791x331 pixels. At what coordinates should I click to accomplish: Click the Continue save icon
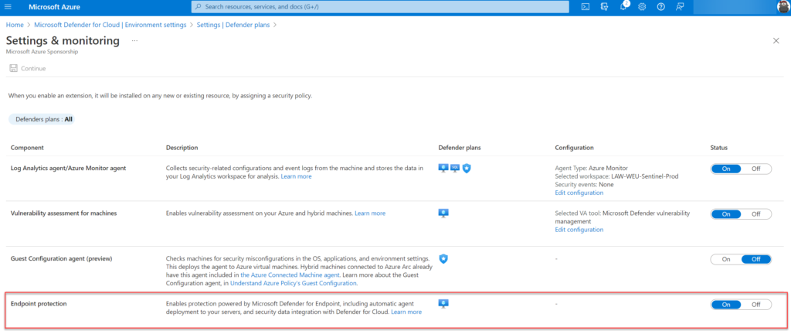[x=14, y=68]
